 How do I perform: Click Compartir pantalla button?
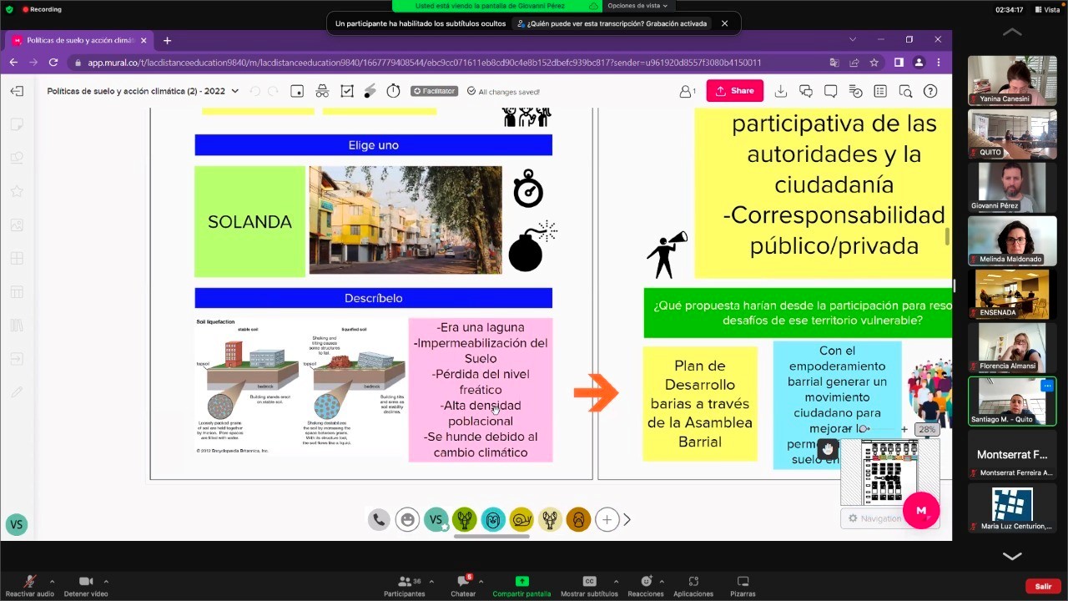click(x=521, y=586)
